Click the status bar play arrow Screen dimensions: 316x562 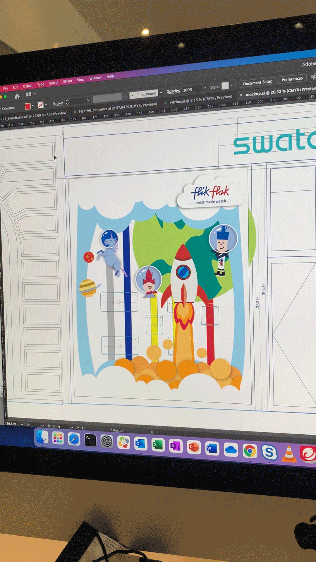tap(152, 432)
